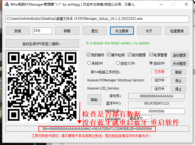This screenshot has height=145, width=195.
Task: Click the Huawei LCD_Service 运行中 status
Action: [x=160, y=89]
